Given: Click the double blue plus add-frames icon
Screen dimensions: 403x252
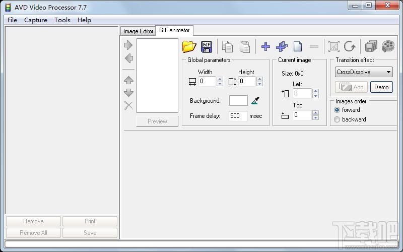Looking at the screenshot, I should coord(282,46).
